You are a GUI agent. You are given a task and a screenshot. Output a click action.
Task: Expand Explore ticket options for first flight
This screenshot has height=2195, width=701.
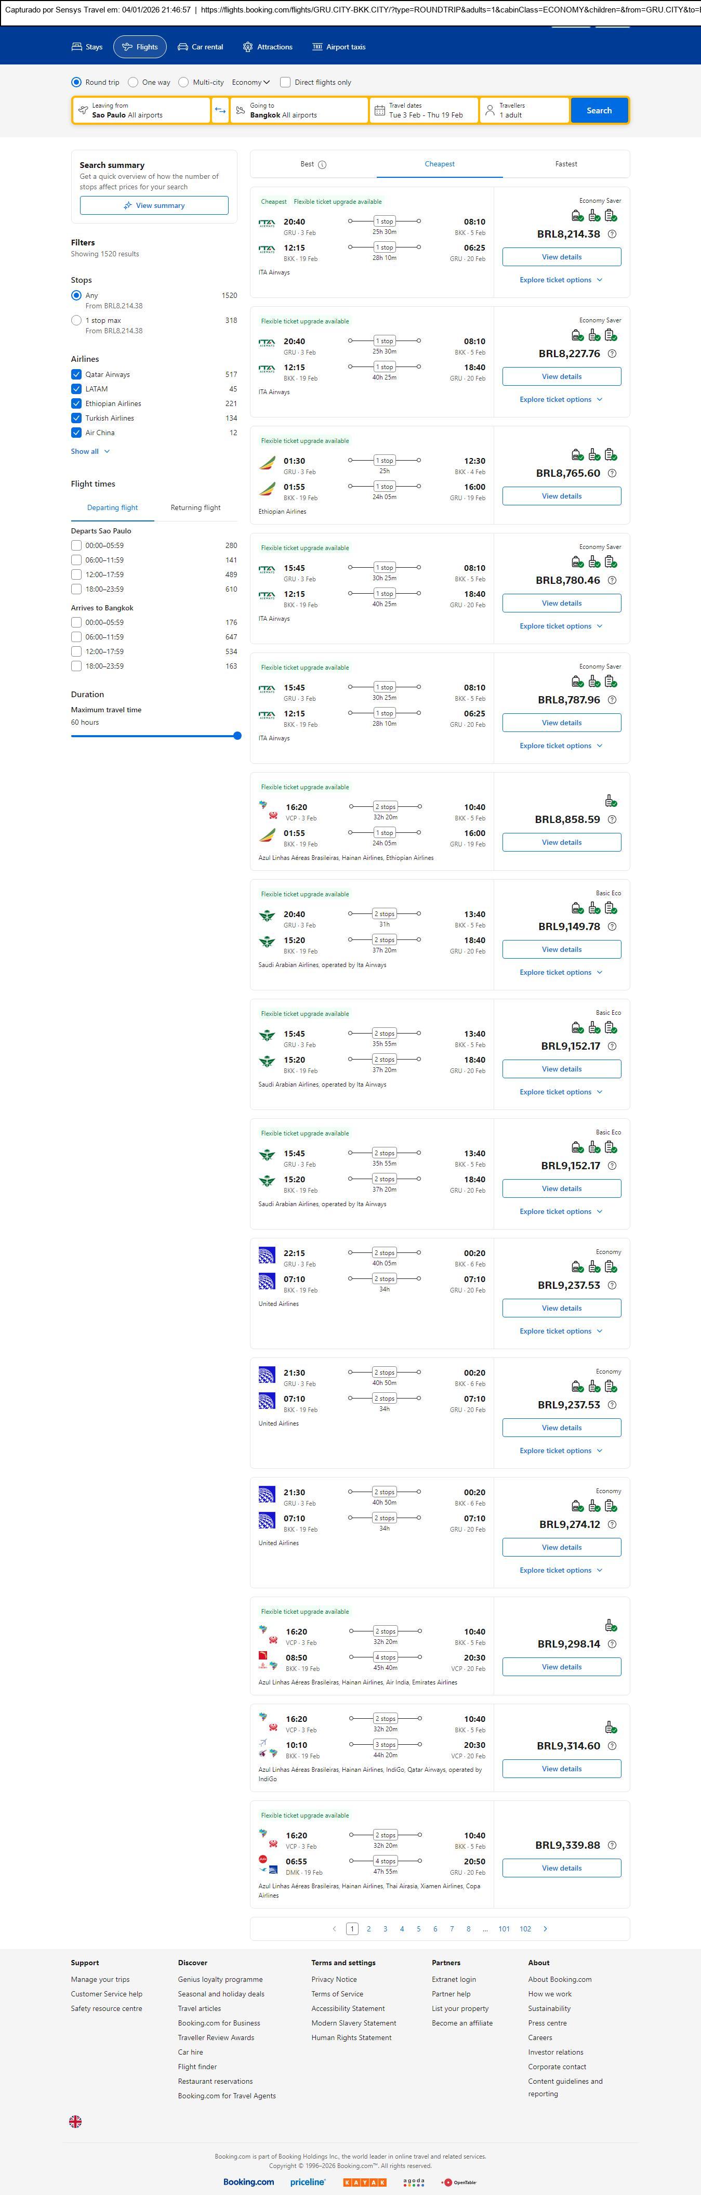click(561, 280)
